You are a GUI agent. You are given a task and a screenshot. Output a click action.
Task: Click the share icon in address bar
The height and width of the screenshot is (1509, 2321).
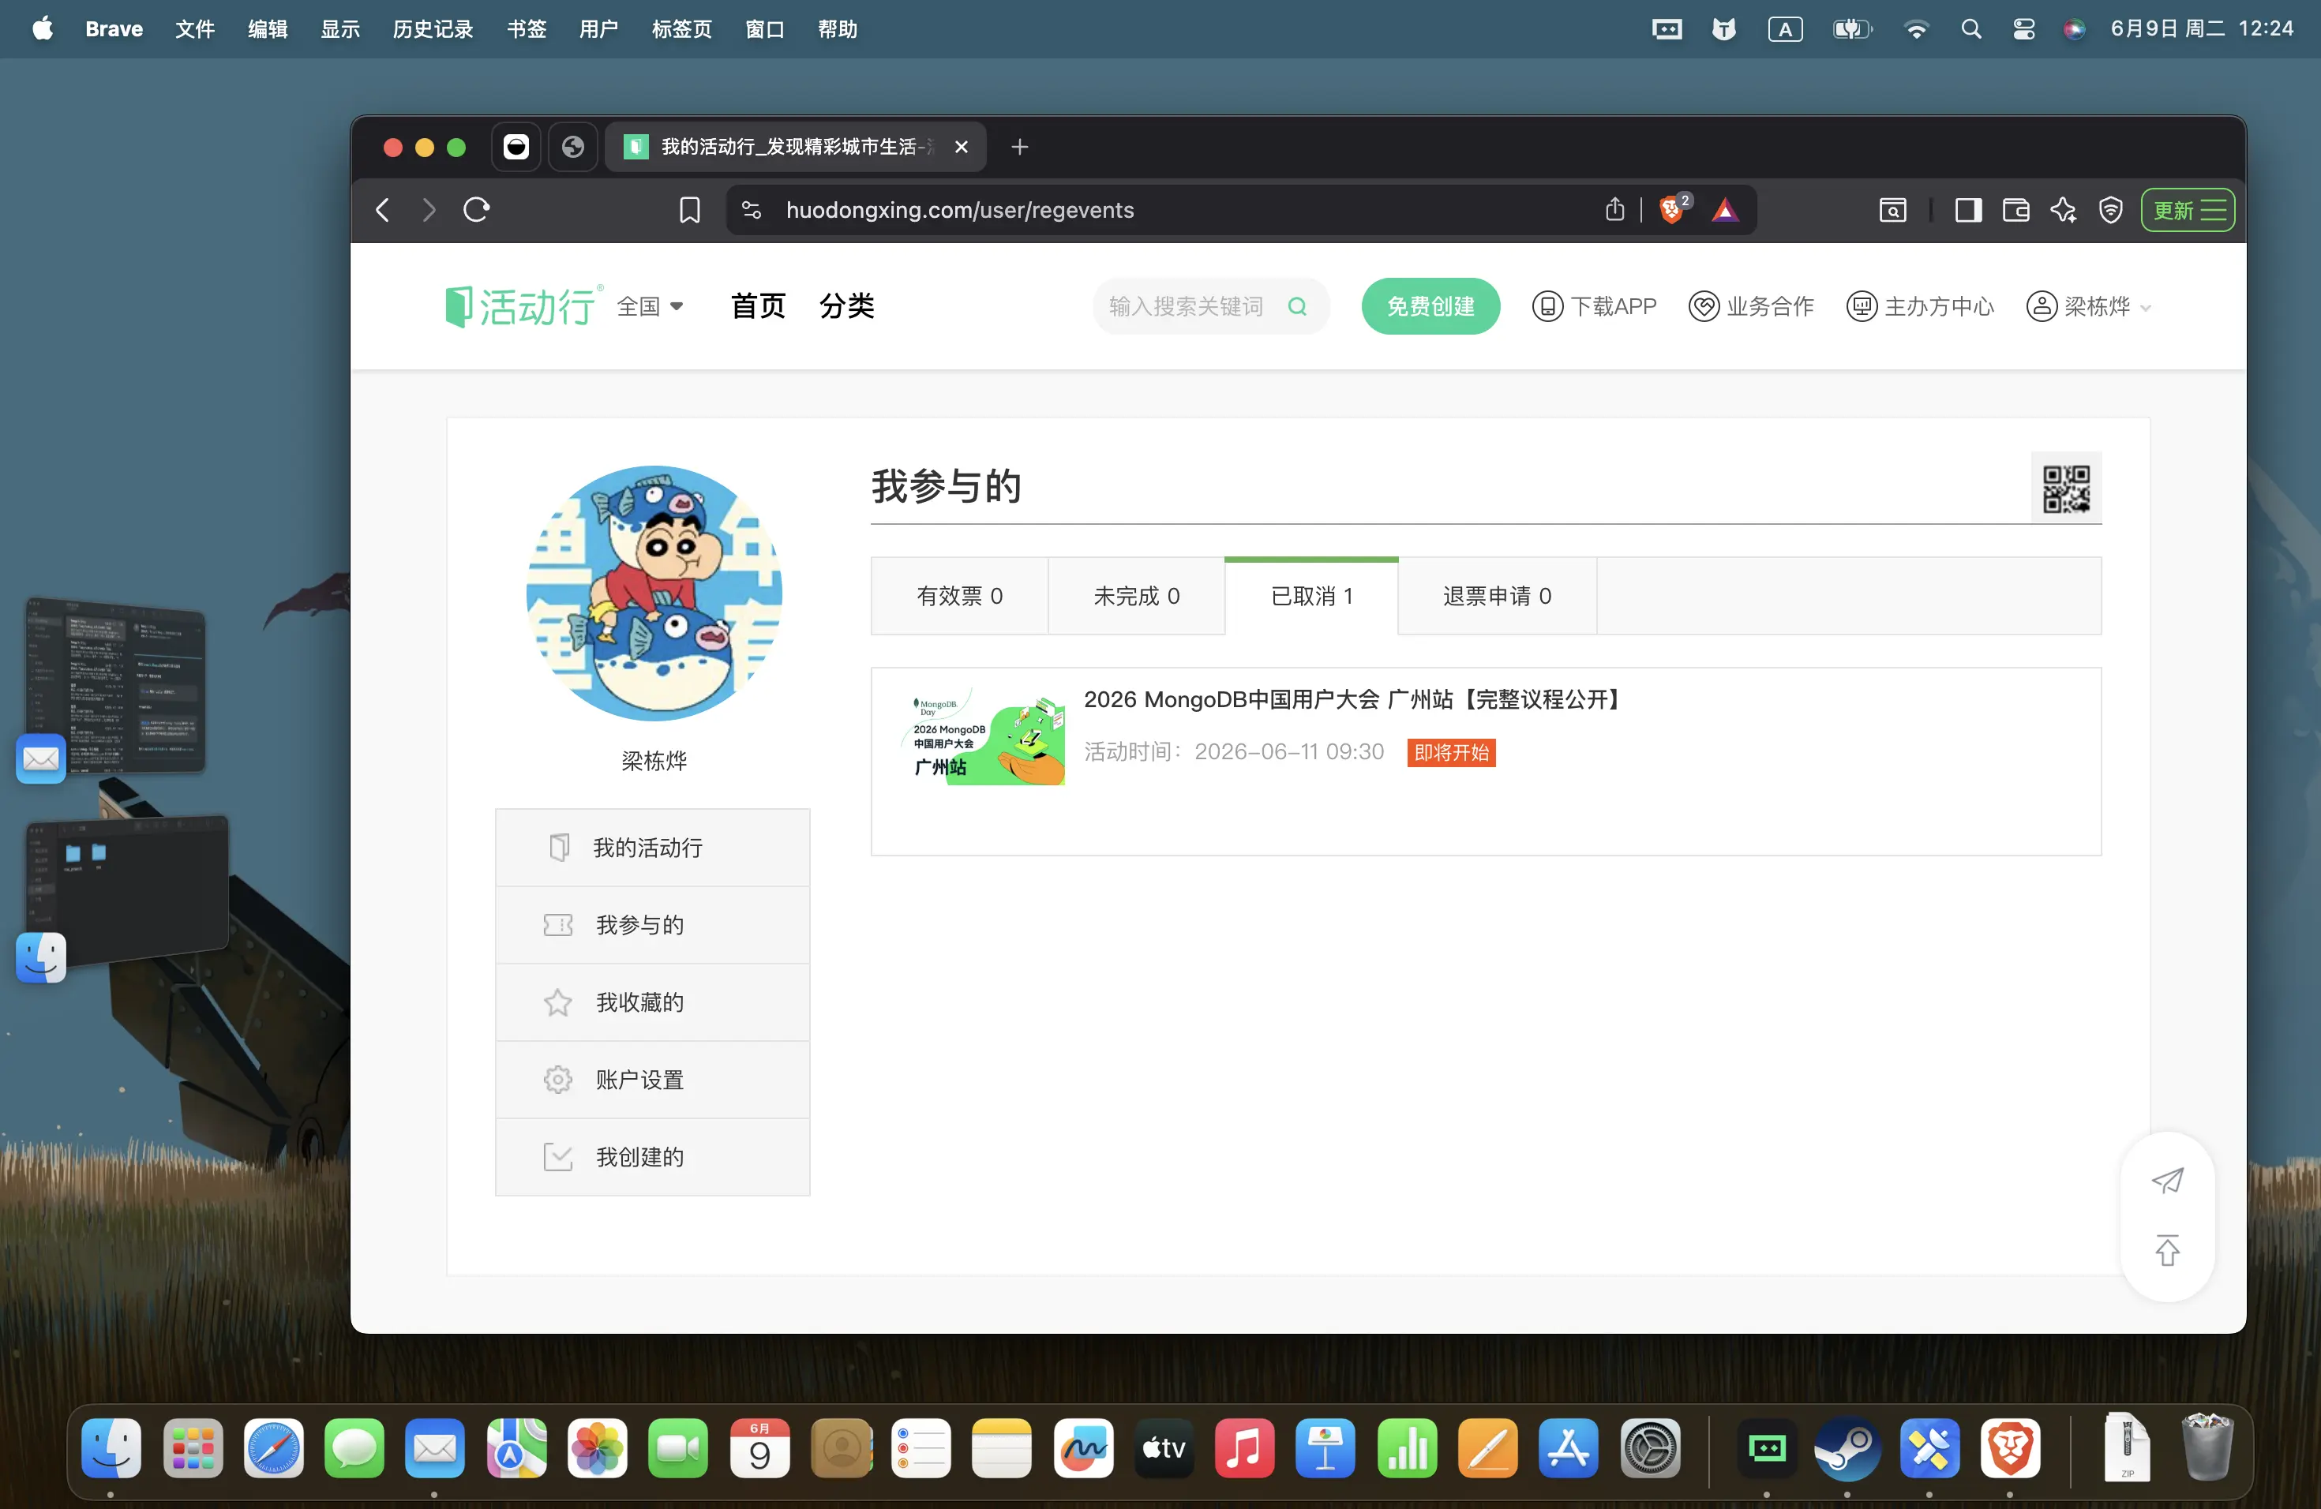(x=1615, y=210)
